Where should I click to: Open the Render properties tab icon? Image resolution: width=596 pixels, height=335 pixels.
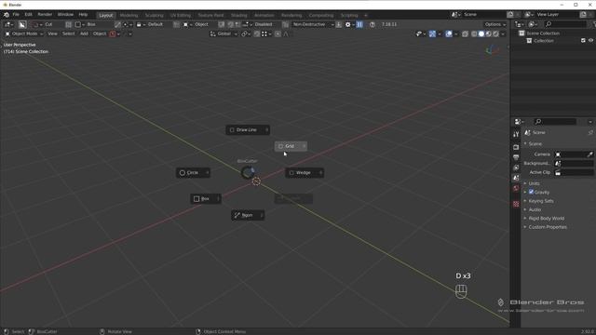click(516, 147)
